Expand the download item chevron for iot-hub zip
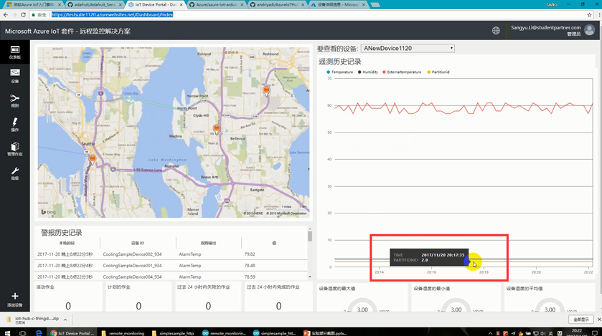This screenshot has width=602, height=336. point(65,320)
